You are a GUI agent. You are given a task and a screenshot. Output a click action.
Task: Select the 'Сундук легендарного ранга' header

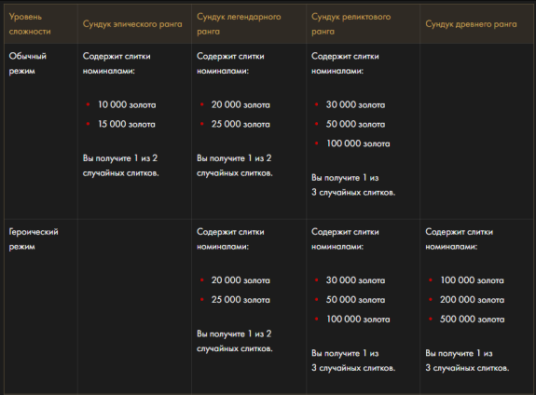[x=239, y=24]
